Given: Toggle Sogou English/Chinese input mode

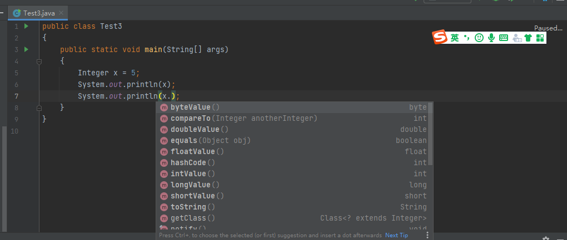Looking at the screenshot, I should click(455, 38).
